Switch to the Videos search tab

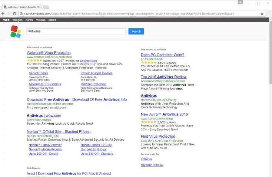coord(41,20)
